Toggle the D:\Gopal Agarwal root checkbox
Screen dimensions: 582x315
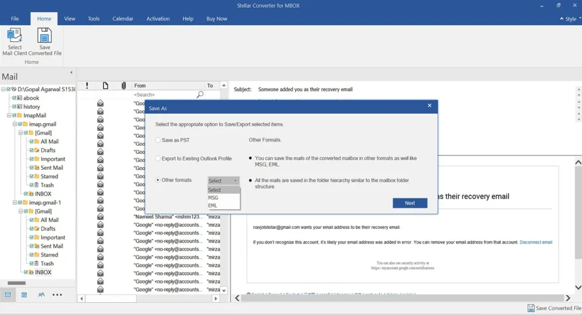click(8, 89)
